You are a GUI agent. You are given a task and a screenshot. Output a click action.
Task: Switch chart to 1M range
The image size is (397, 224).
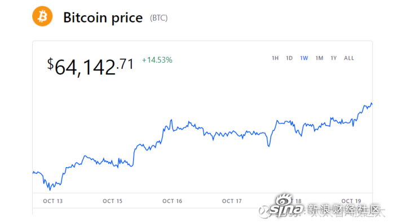click(x=319, y=58)
